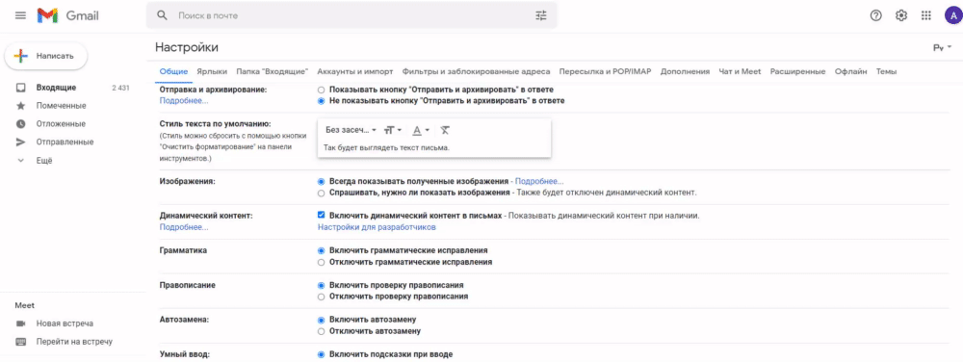Open the Пересылка и POP/IMAP tab

point(605,72)
